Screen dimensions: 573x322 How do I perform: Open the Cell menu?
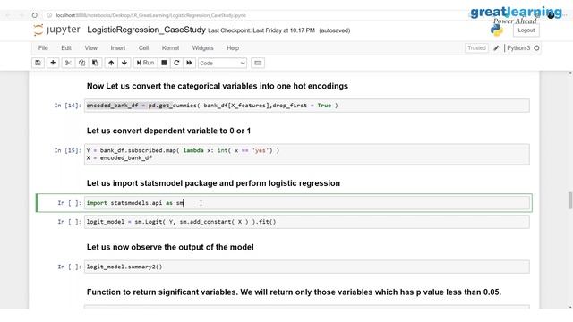[143, 47]
